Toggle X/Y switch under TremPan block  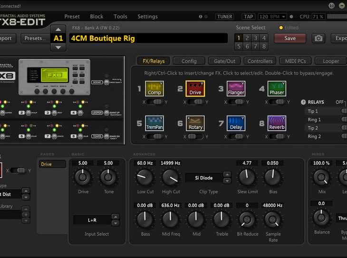point(155,136)
